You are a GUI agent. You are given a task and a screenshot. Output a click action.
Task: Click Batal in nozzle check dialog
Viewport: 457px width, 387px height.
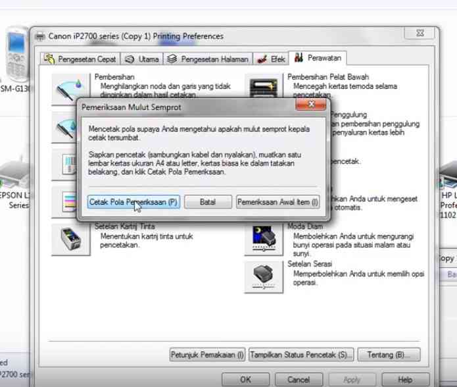click(x=208, y=202)
